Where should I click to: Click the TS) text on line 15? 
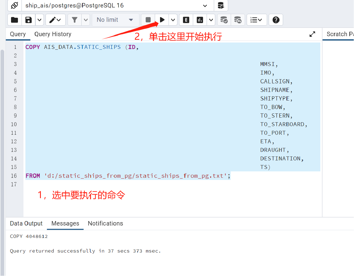pos(265,167)
